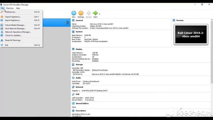
Task: Open the Audio section heading
Action: point(78,78)
